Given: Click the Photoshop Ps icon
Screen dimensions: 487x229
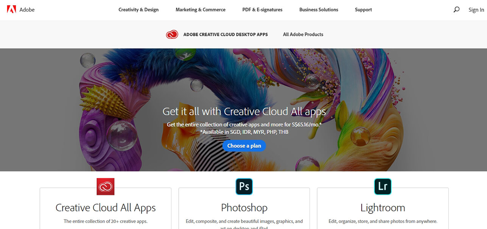Looking at the screenshot, I should point(244,186).
